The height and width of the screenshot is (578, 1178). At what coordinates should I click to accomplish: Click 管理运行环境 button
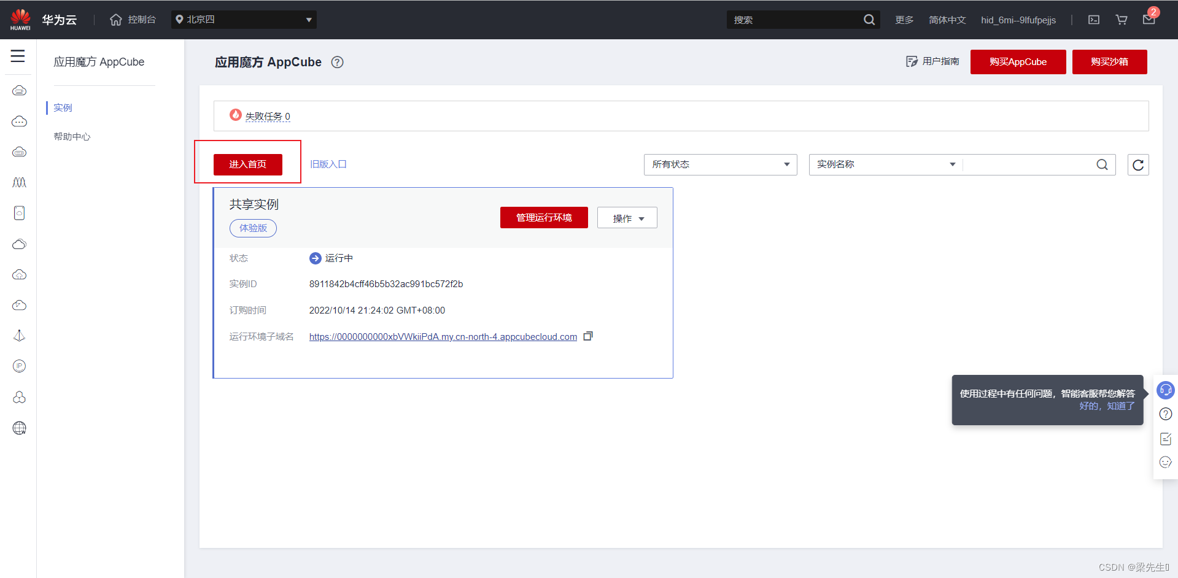pos(544,217)
